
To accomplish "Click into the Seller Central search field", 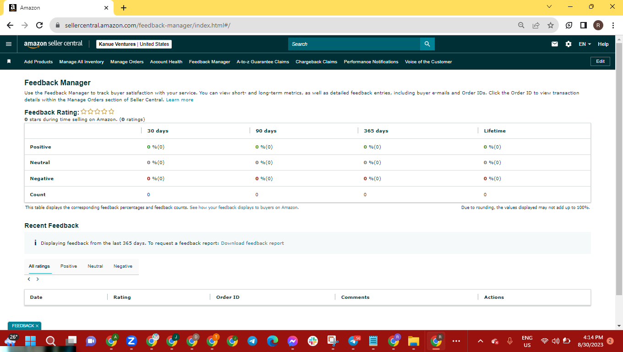I will pos(354,44).
